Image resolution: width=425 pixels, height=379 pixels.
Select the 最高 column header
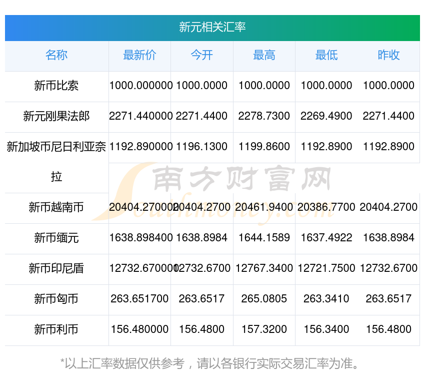(264, 55)
